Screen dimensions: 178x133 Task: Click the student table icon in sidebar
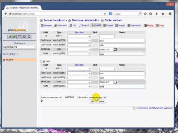(4, 59)
